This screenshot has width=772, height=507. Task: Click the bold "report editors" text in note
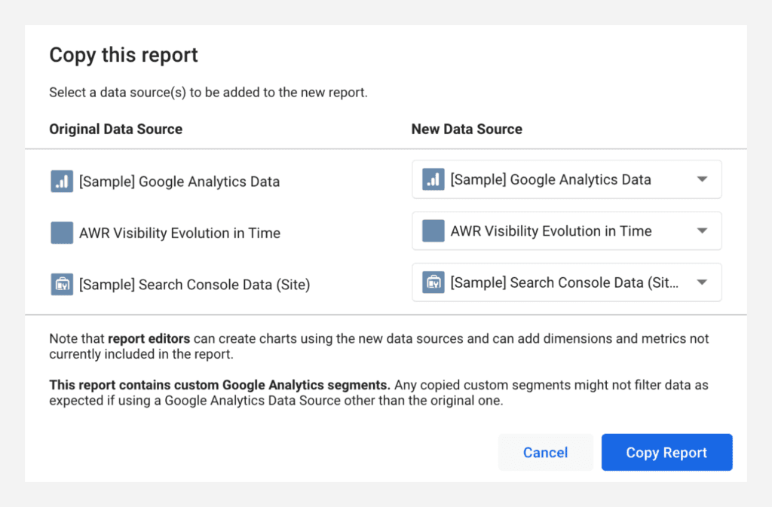pyautogui.click(x=149, y=339)
